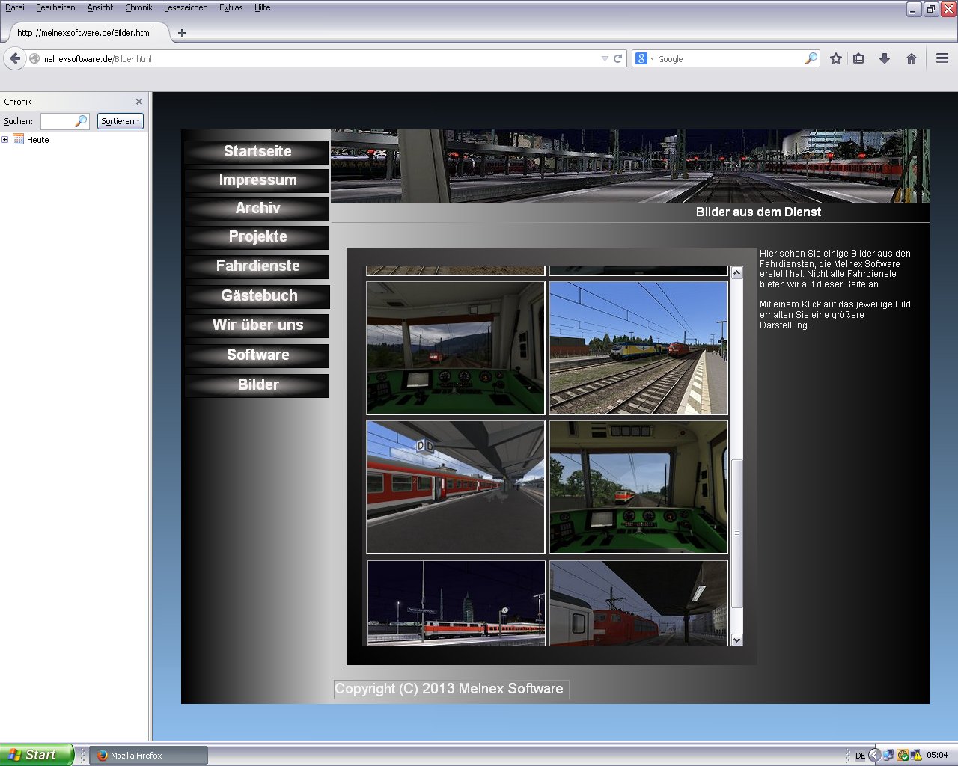This screenshot has width=958, height=766.
Task: Show the bookmarks list icon menu
Action: (x=858, y=58)
